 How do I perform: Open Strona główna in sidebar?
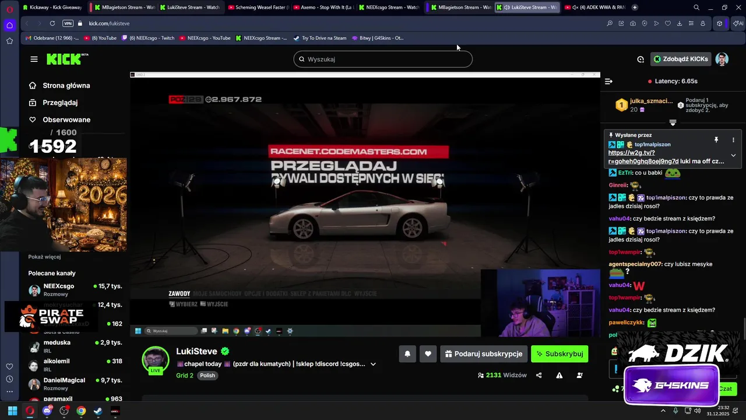click(x=59, y=85)
